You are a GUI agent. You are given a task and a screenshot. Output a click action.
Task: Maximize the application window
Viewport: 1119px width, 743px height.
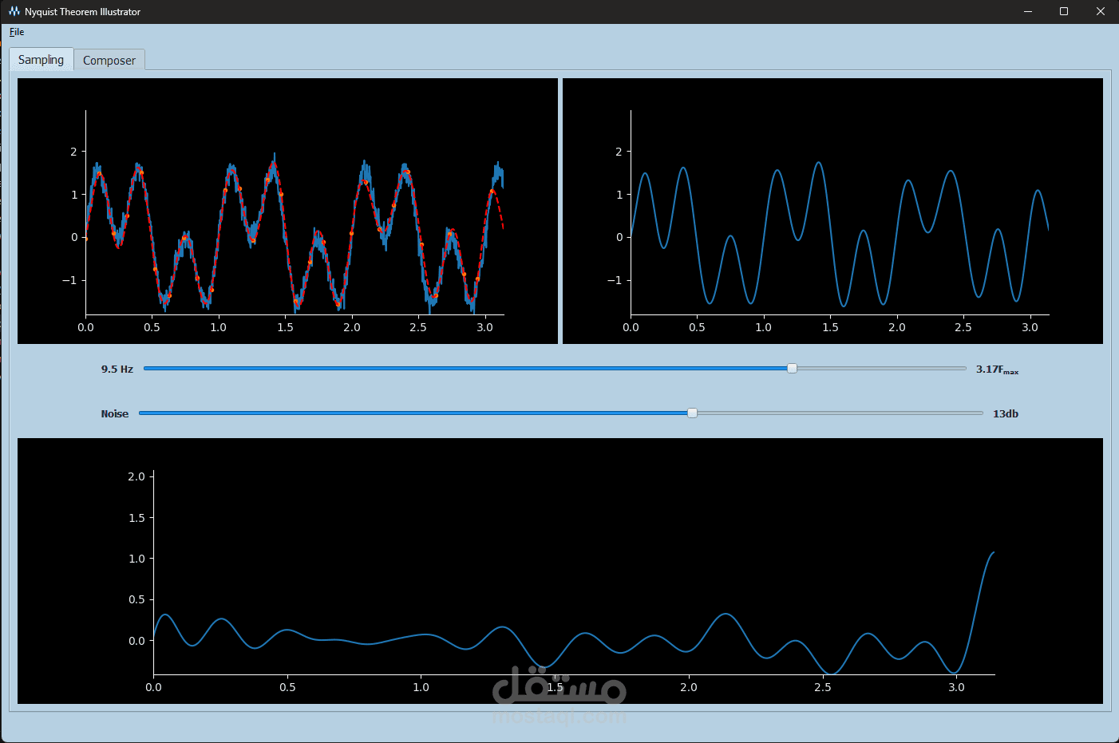pyautogui.click(x=1064, y=11)
